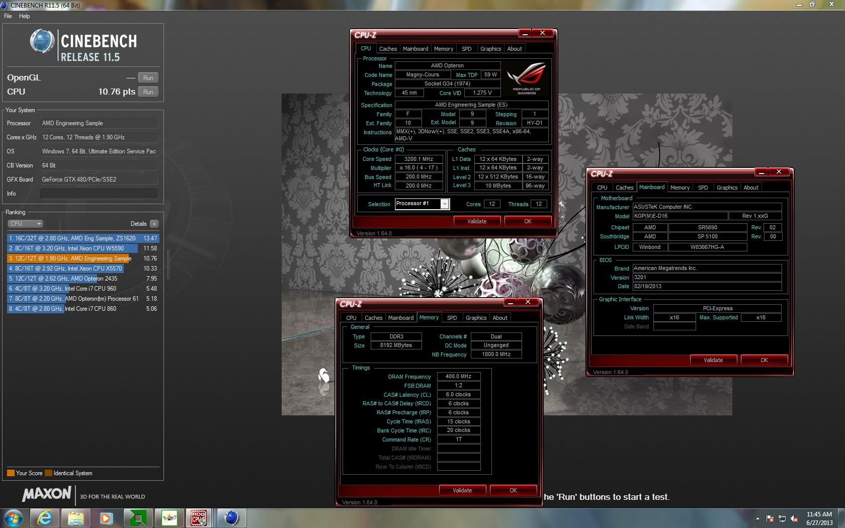Click the Republic of Gamers logo in CPU-Z

[526, 79]
